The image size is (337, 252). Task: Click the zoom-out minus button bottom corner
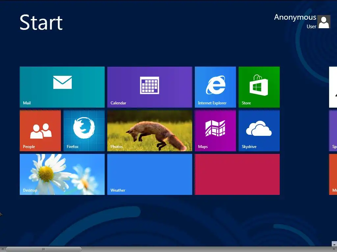(x=334, y=244)
